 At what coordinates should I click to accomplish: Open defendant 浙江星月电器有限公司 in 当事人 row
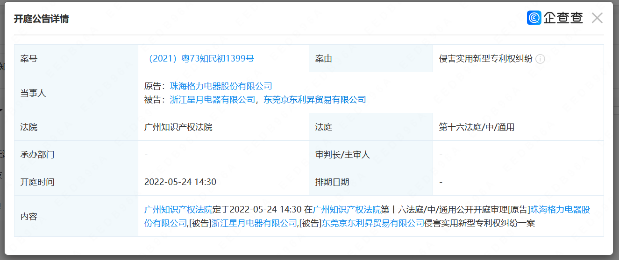[213, 100]
